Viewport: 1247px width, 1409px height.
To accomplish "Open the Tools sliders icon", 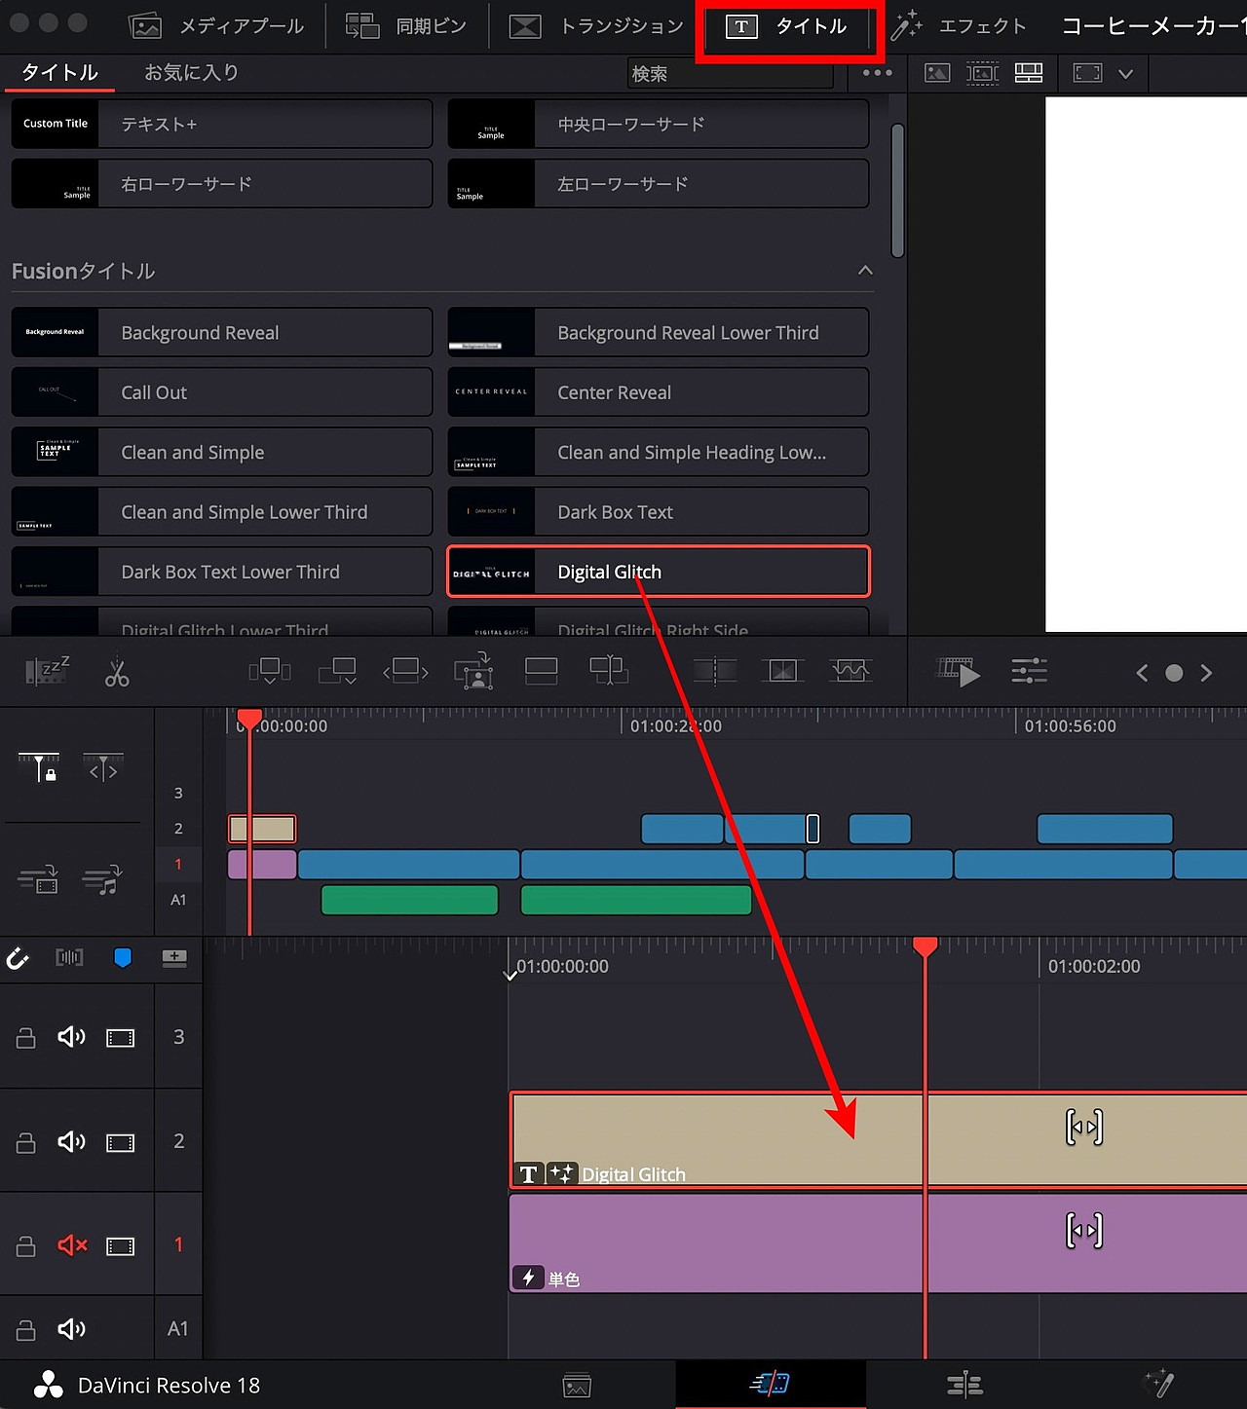I will click(x=1029, y=671).
